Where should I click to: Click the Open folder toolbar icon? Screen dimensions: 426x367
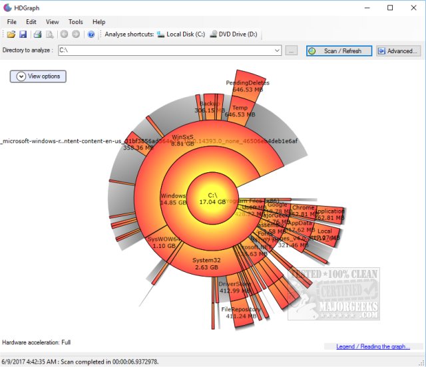click(11, 34)
